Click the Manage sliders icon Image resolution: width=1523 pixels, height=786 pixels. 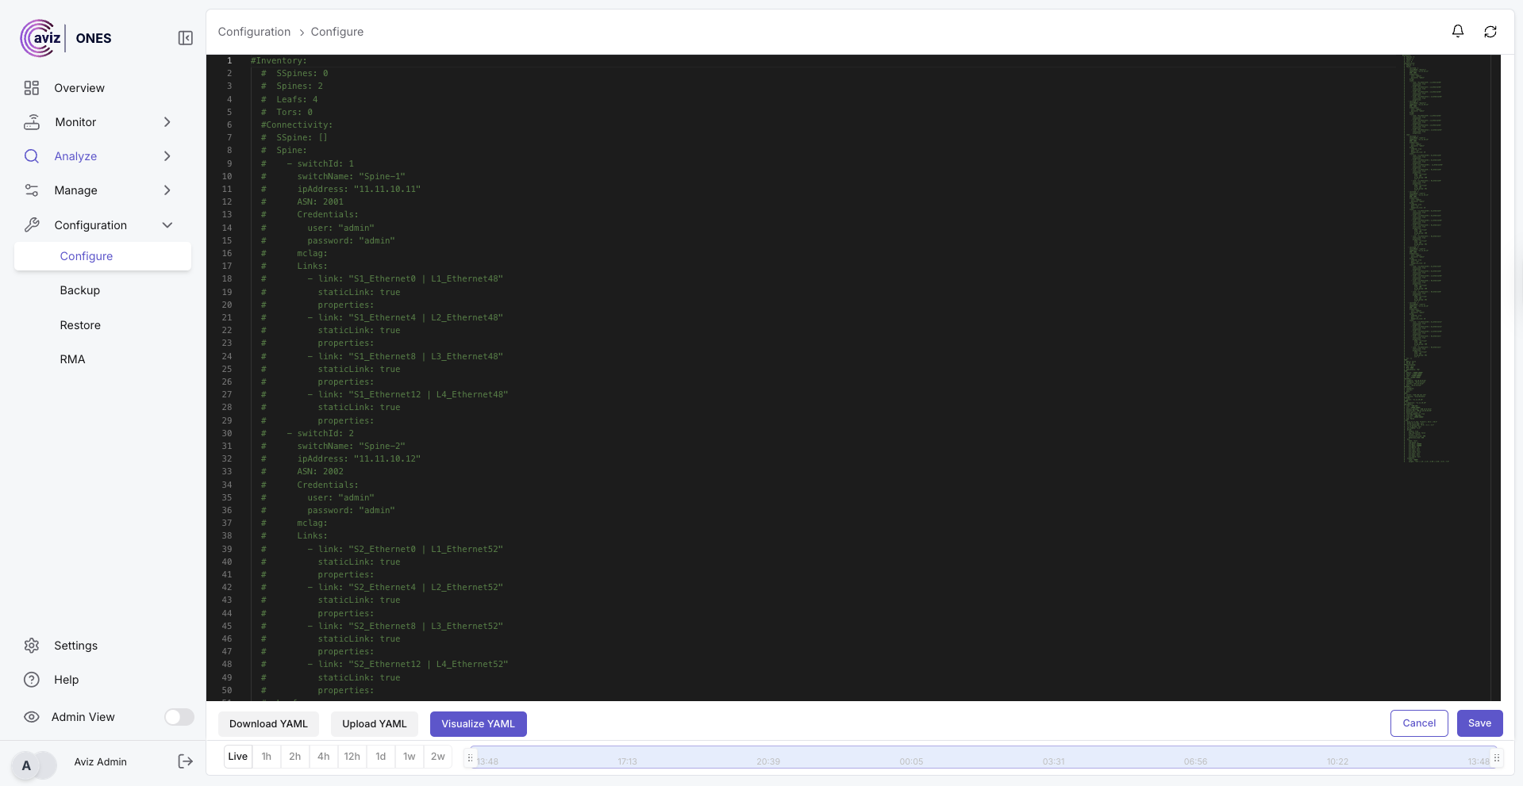[x=32, y=190]
